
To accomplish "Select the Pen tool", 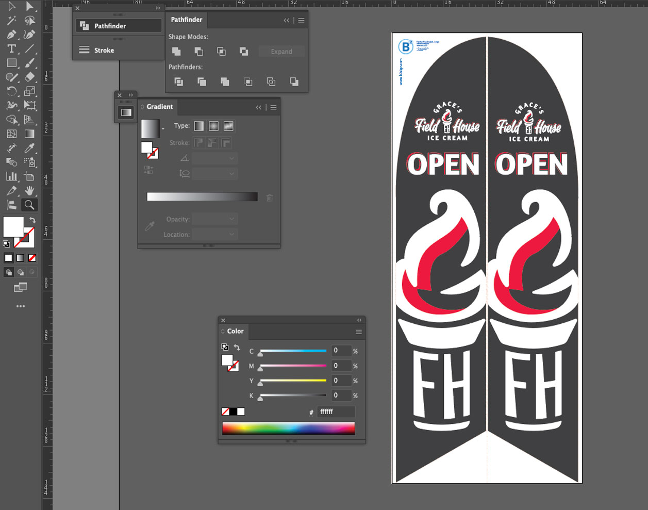I will (11, 35).
